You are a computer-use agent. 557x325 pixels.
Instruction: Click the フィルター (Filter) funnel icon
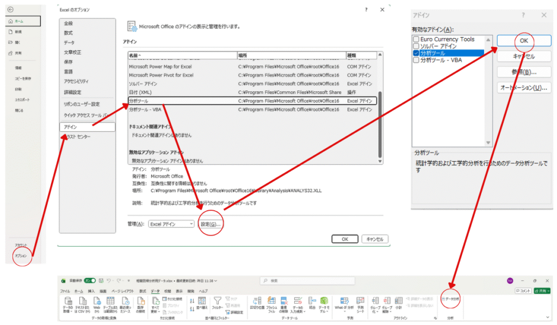point(217,301)
